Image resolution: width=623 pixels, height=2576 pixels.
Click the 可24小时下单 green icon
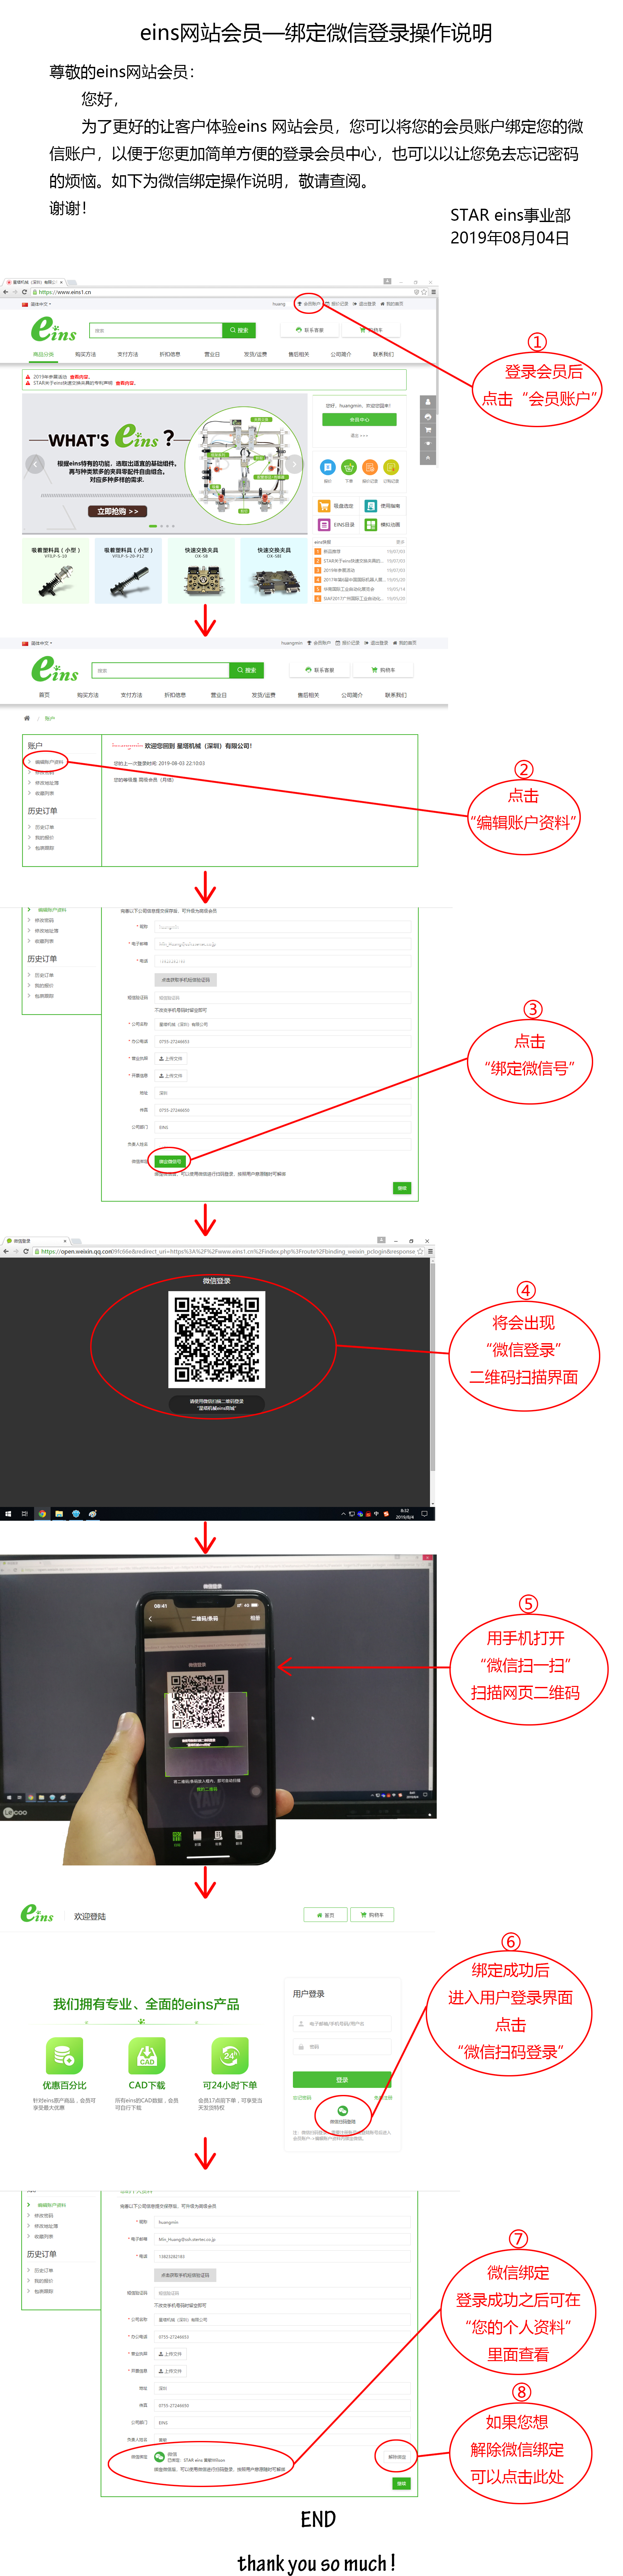click(230, 2056)
